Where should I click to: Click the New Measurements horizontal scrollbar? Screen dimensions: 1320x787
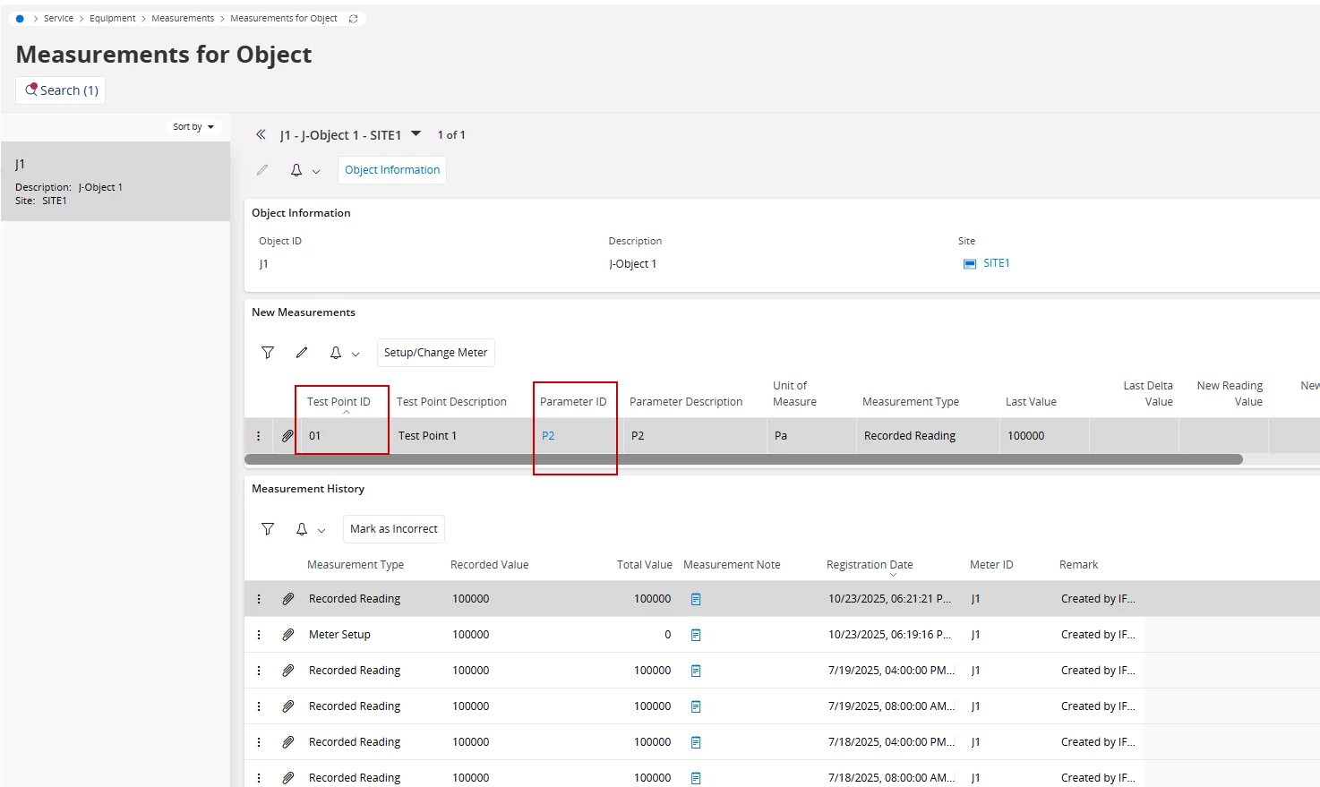coord(743,459)
